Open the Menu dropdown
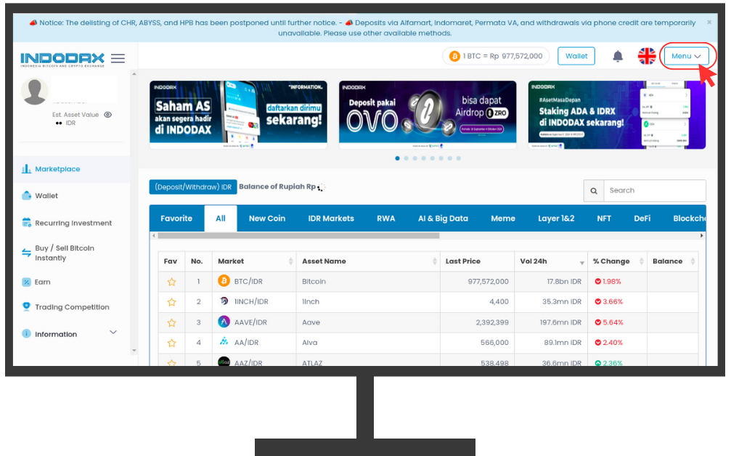The height and width of the screenshot is (456, 731). coord(686,56)
